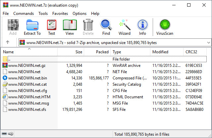This screenshot has height=138, width=212.
Task: Click the WinRAR icon in the title bar
Action: 6,5
